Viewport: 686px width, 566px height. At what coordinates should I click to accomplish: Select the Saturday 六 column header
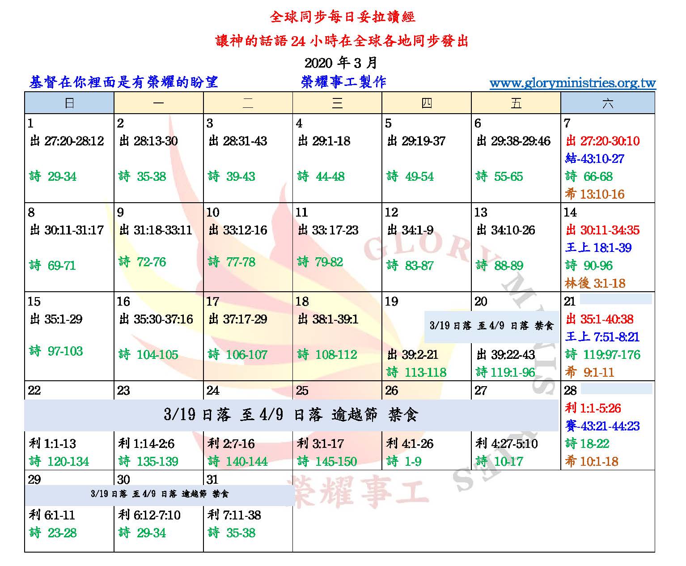(x=607, y=103)
